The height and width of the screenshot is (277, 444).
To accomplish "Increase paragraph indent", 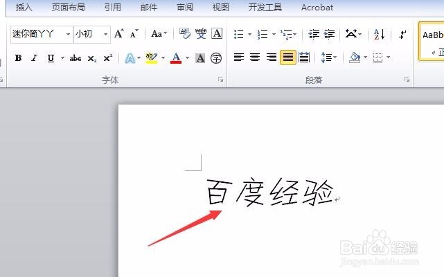I will [x=329, y=34].
